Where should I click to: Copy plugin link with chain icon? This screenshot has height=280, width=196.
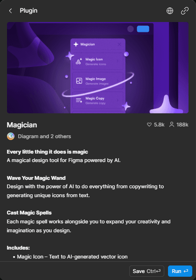(185, 11)
